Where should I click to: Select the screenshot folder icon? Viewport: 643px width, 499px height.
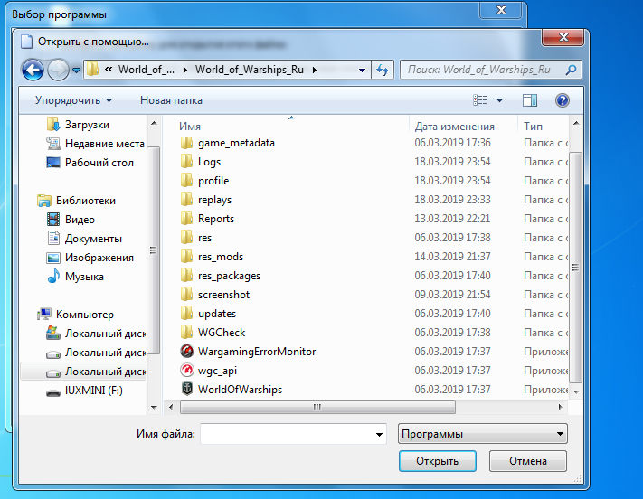(x=186, y=295)
